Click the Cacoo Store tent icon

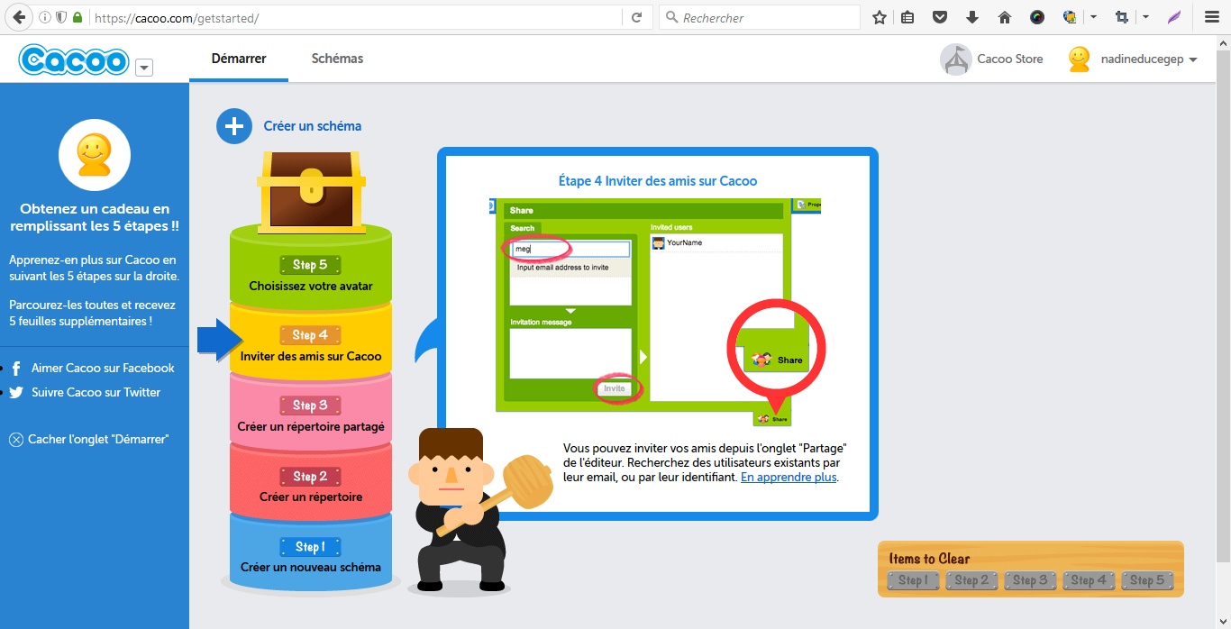pyautogui.click(x=955, y=59)
